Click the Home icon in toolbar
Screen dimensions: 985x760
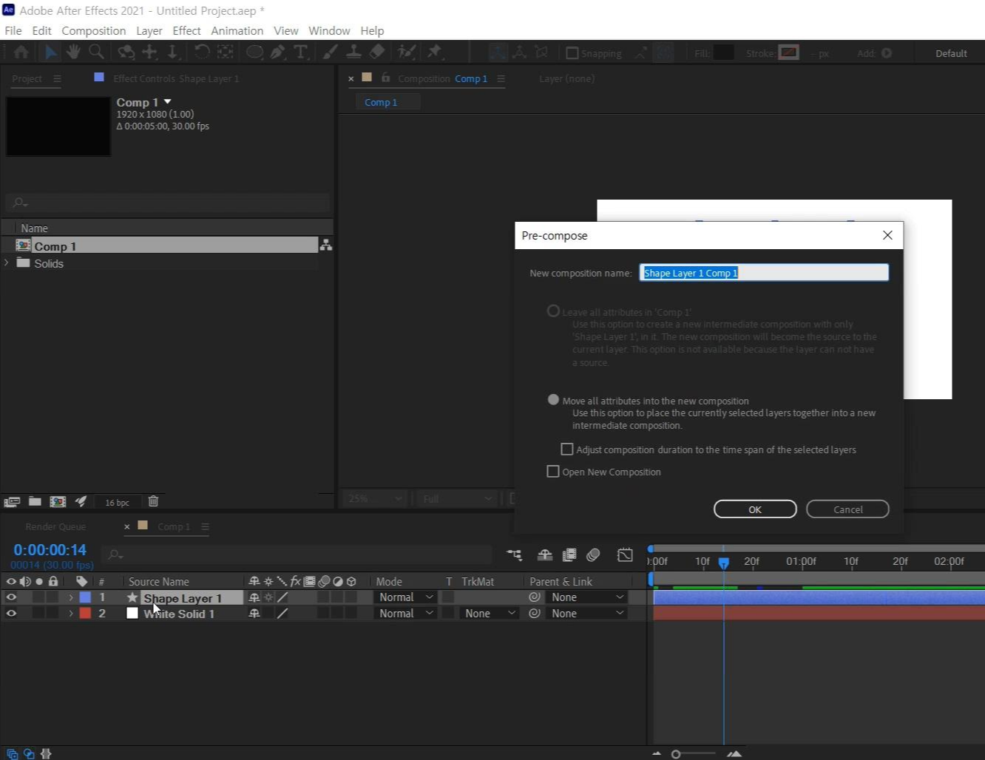click(21, 52)
